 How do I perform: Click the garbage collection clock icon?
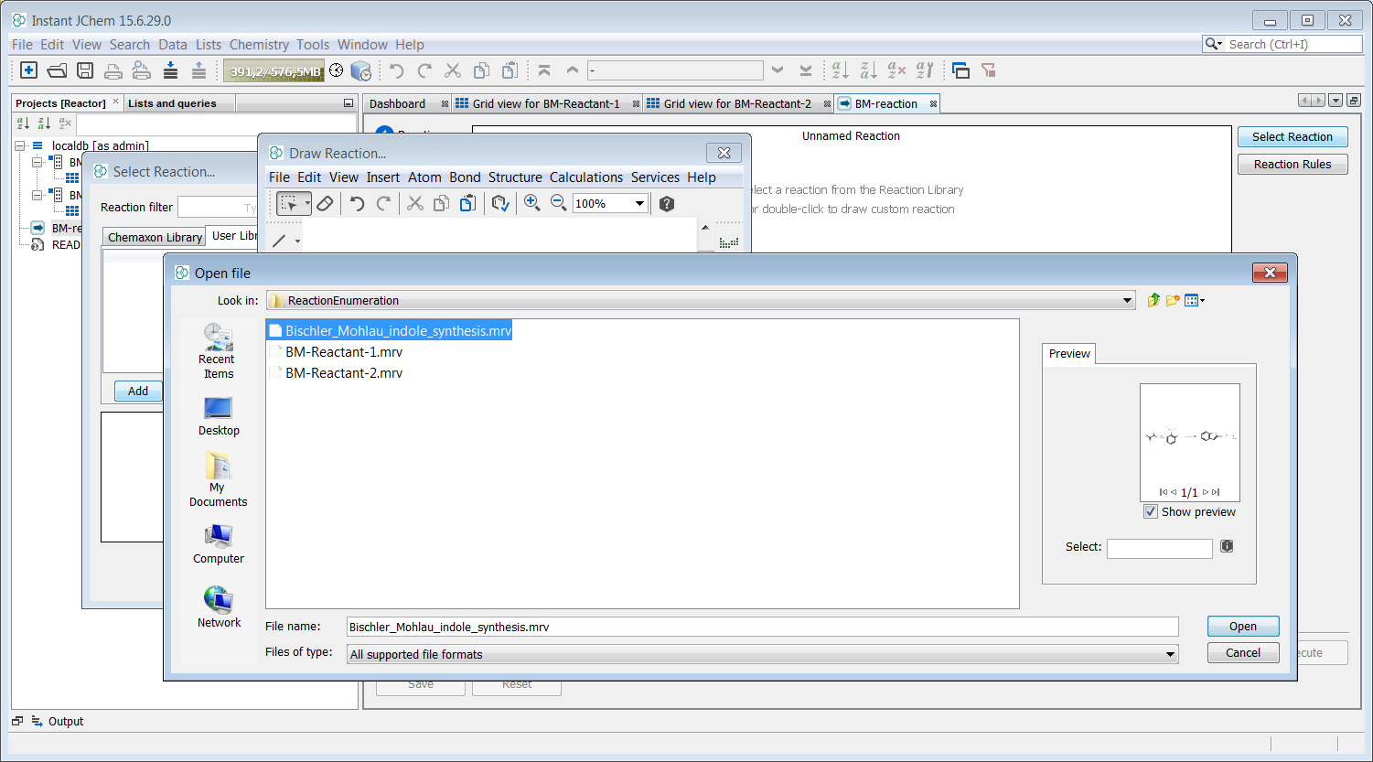[x=337, y=70]
